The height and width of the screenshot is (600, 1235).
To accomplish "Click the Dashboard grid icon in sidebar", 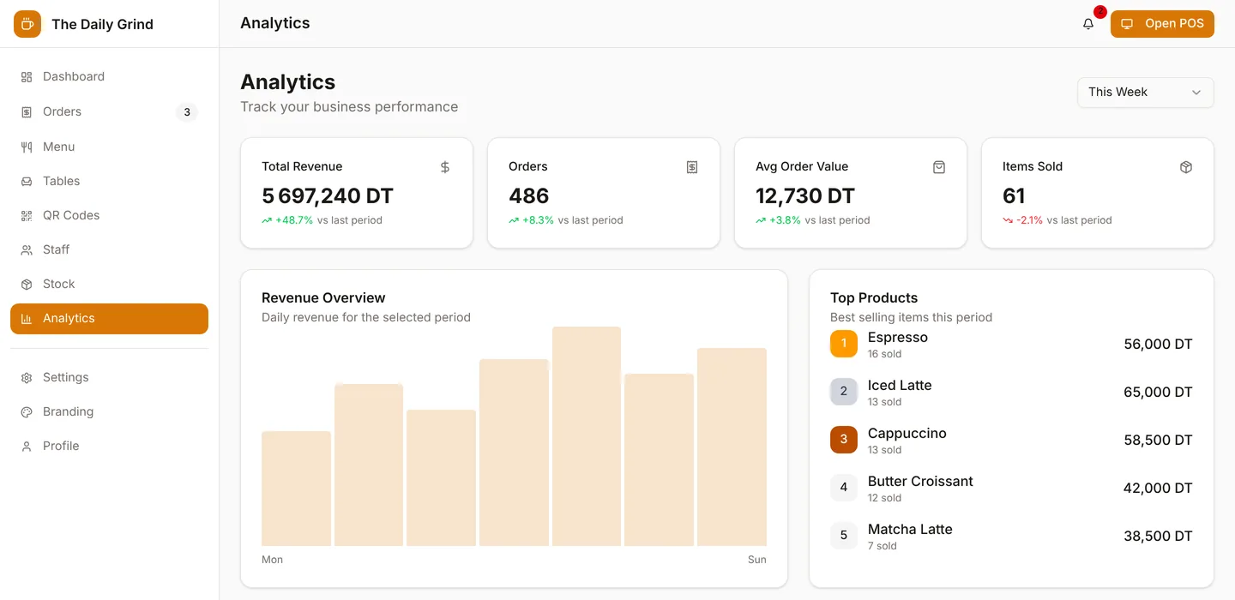I will pyautogui.click(x=27, y=77).
